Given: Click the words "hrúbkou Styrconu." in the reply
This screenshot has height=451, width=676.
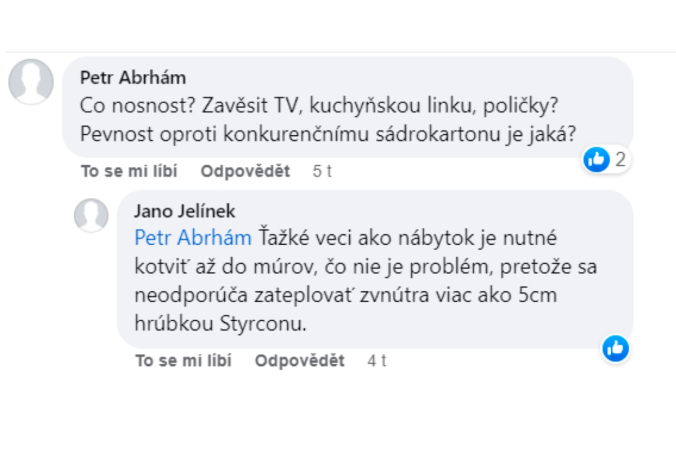Looking at the screenshot, I should (220, 324).
